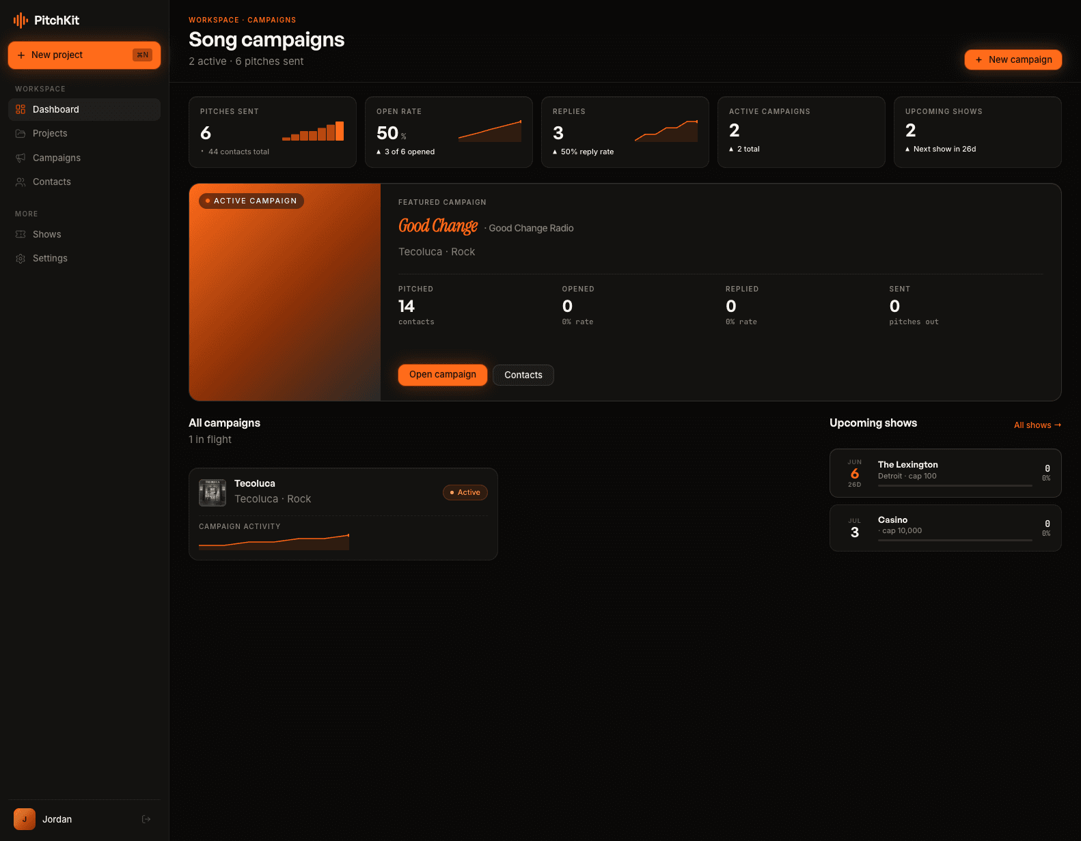The width and height of the screenshot is (1081, 841).
Task: Click the Jordan user name
Action: coord(57,819)
